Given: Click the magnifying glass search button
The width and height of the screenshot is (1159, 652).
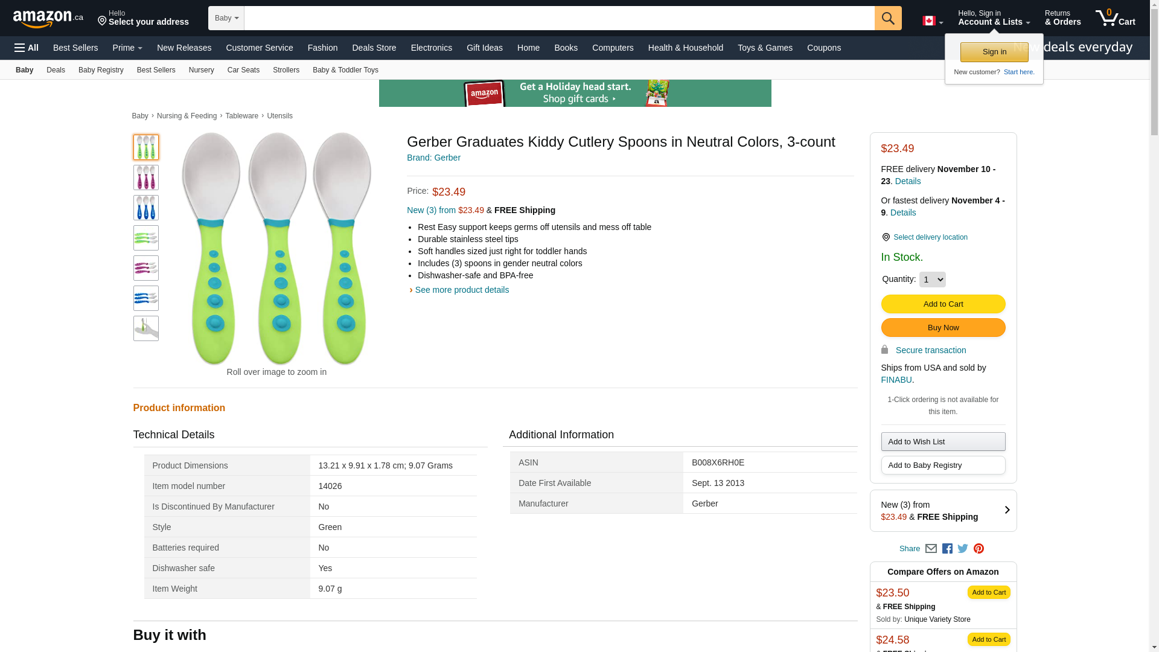Looking at the screenshot, I should click(x=887, y=18).
